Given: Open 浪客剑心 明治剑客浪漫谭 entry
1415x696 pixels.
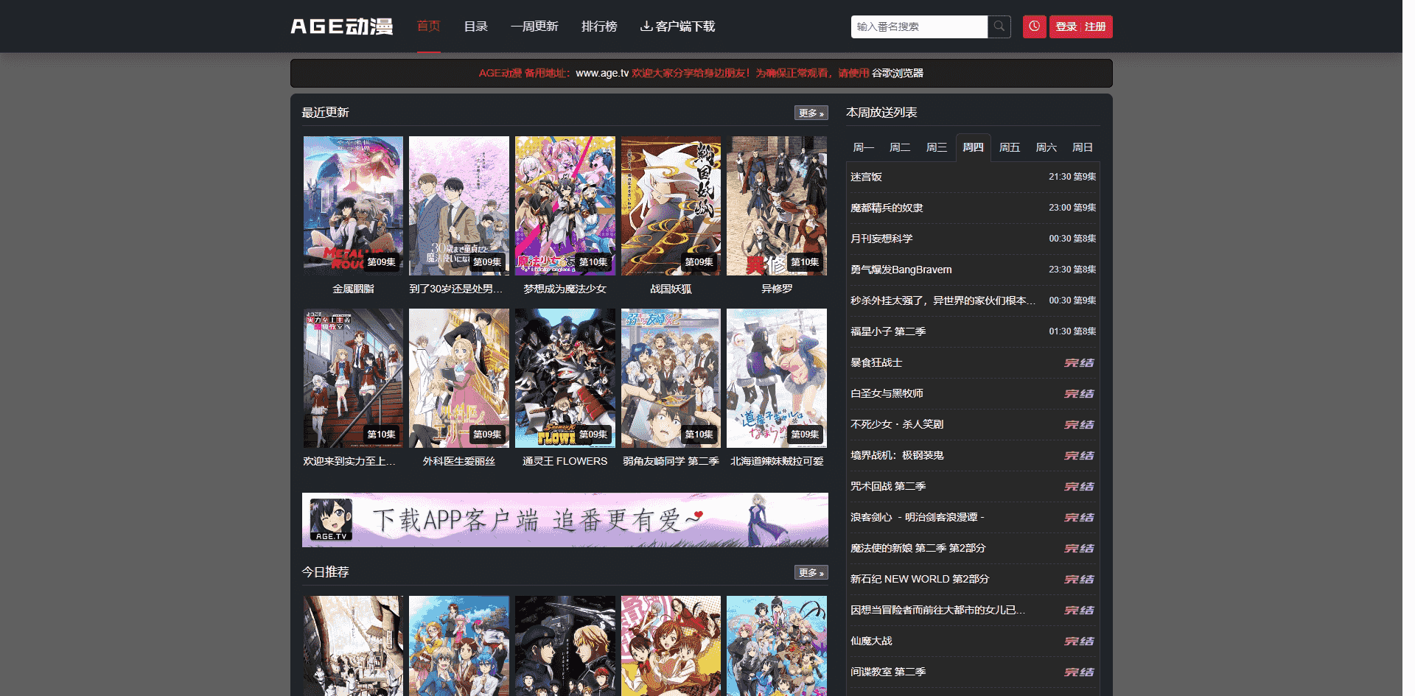Looking at the screenshot, I should [918, 517].
